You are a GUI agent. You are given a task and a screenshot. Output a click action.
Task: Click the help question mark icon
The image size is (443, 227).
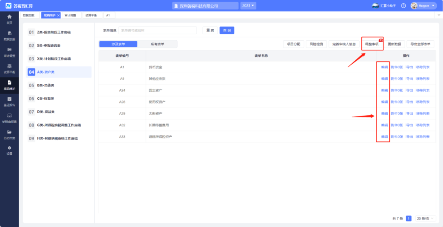click(x=404, y=6)
